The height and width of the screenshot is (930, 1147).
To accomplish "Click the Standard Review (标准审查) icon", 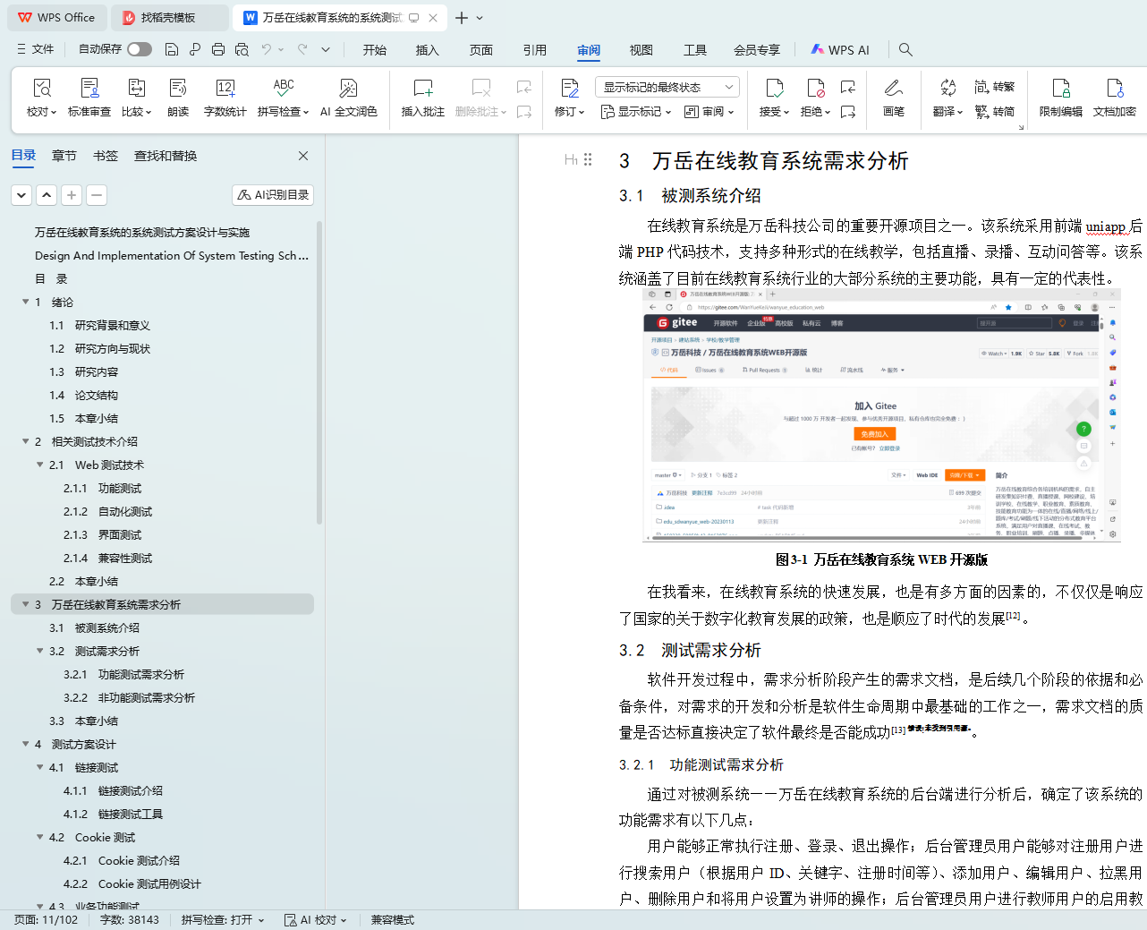I will pos(89,89).
